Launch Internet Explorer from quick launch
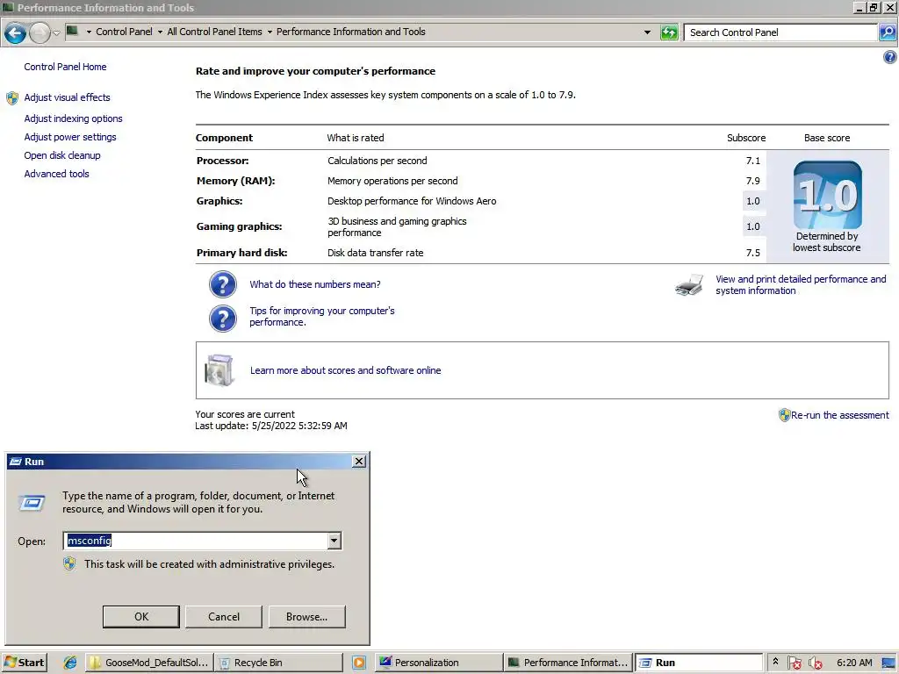 pyautogui.click(x=70, y=663)
